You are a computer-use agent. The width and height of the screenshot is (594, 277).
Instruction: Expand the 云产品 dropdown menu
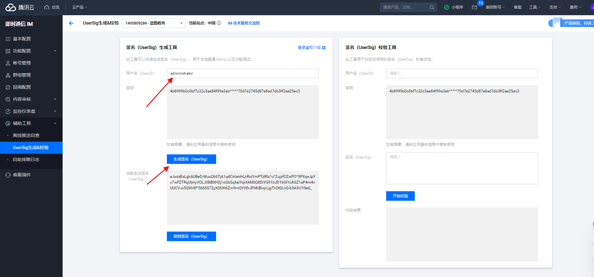coord(79,7)
